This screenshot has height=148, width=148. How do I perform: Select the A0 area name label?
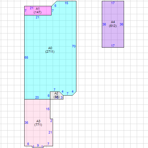tap(50, 48)
